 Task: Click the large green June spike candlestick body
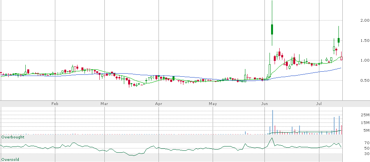272,29
